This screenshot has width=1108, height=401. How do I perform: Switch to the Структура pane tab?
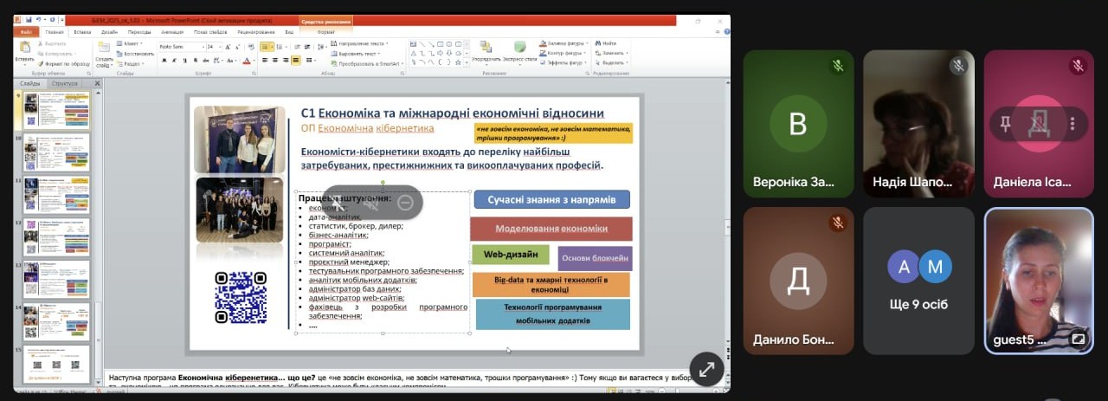[x=65, y=83]
